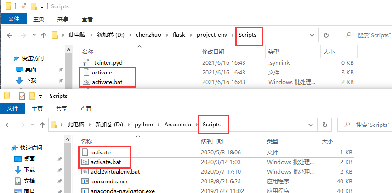This screenshot has width=392, height=193.
Task: Go forward in the lower Anaconda window
Action: pyautogui.click(x=22, y=125)
